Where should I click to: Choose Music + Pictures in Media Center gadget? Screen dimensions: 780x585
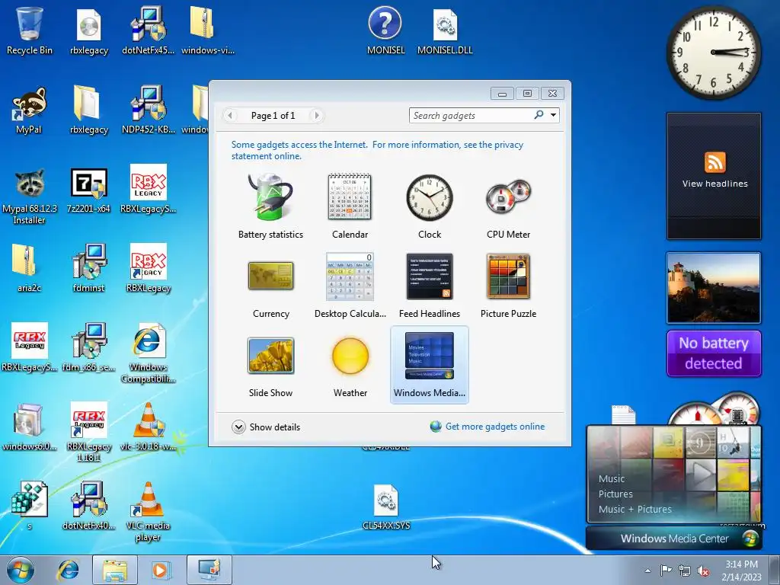pos(635,510)
